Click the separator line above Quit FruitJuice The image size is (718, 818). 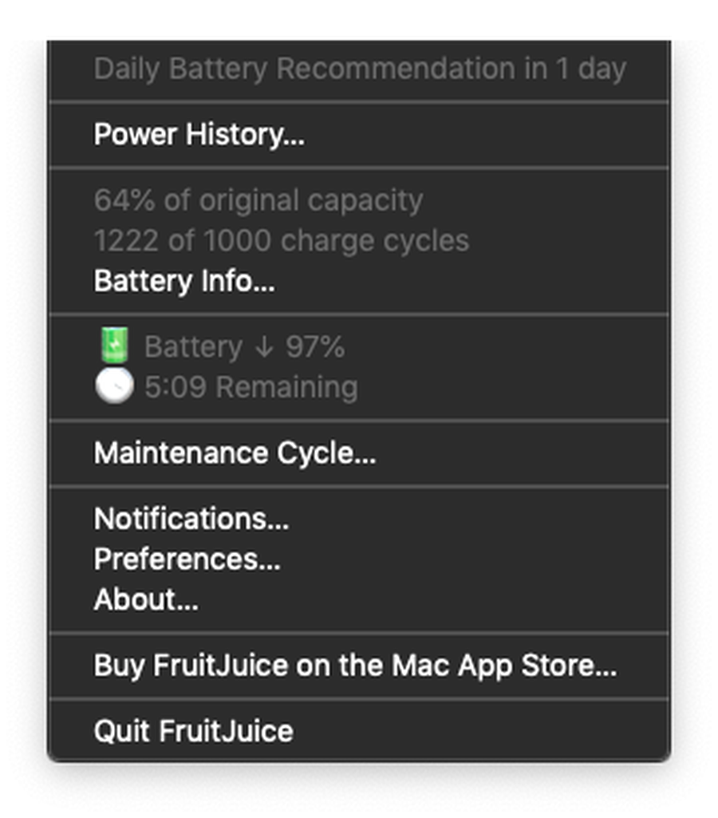(x=359, y=698)
